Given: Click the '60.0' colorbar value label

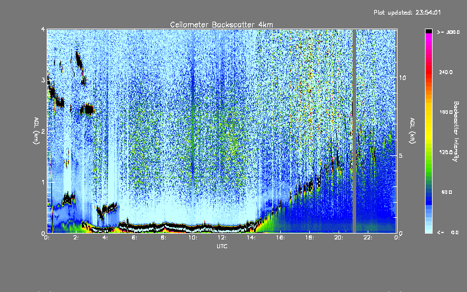Looking at the screenshot, I should tap(447, 192).
